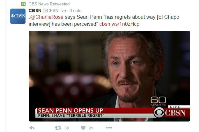Screen dimensions: 199x132
Task: Click the retweet count 38
Action: [x=67, y=128]
